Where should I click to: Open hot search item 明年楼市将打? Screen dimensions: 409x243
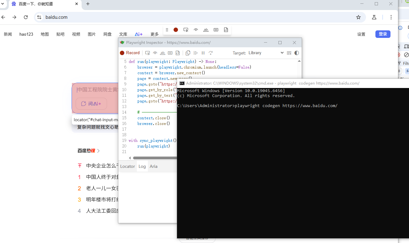(x=102, y=199)
